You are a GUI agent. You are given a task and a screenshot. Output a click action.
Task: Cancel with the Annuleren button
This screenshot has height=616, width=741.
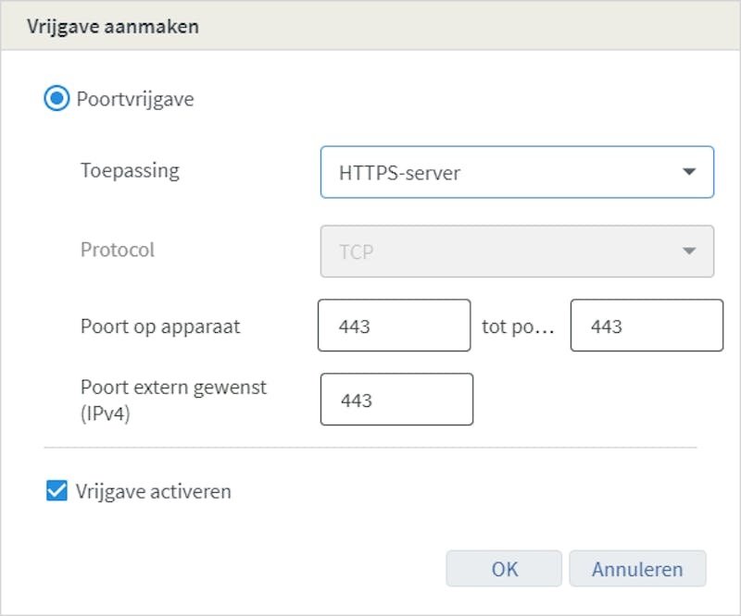pos(637,569)
